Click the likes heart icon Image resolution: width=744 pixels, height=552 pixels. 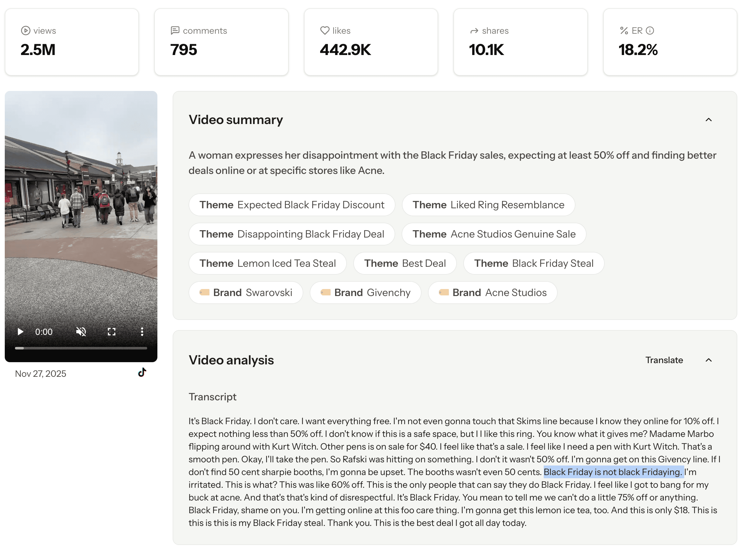[324, 31]
